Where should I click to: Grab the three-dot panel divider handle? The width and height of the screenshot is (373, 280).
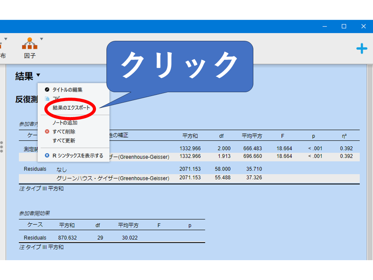point(2,147)
